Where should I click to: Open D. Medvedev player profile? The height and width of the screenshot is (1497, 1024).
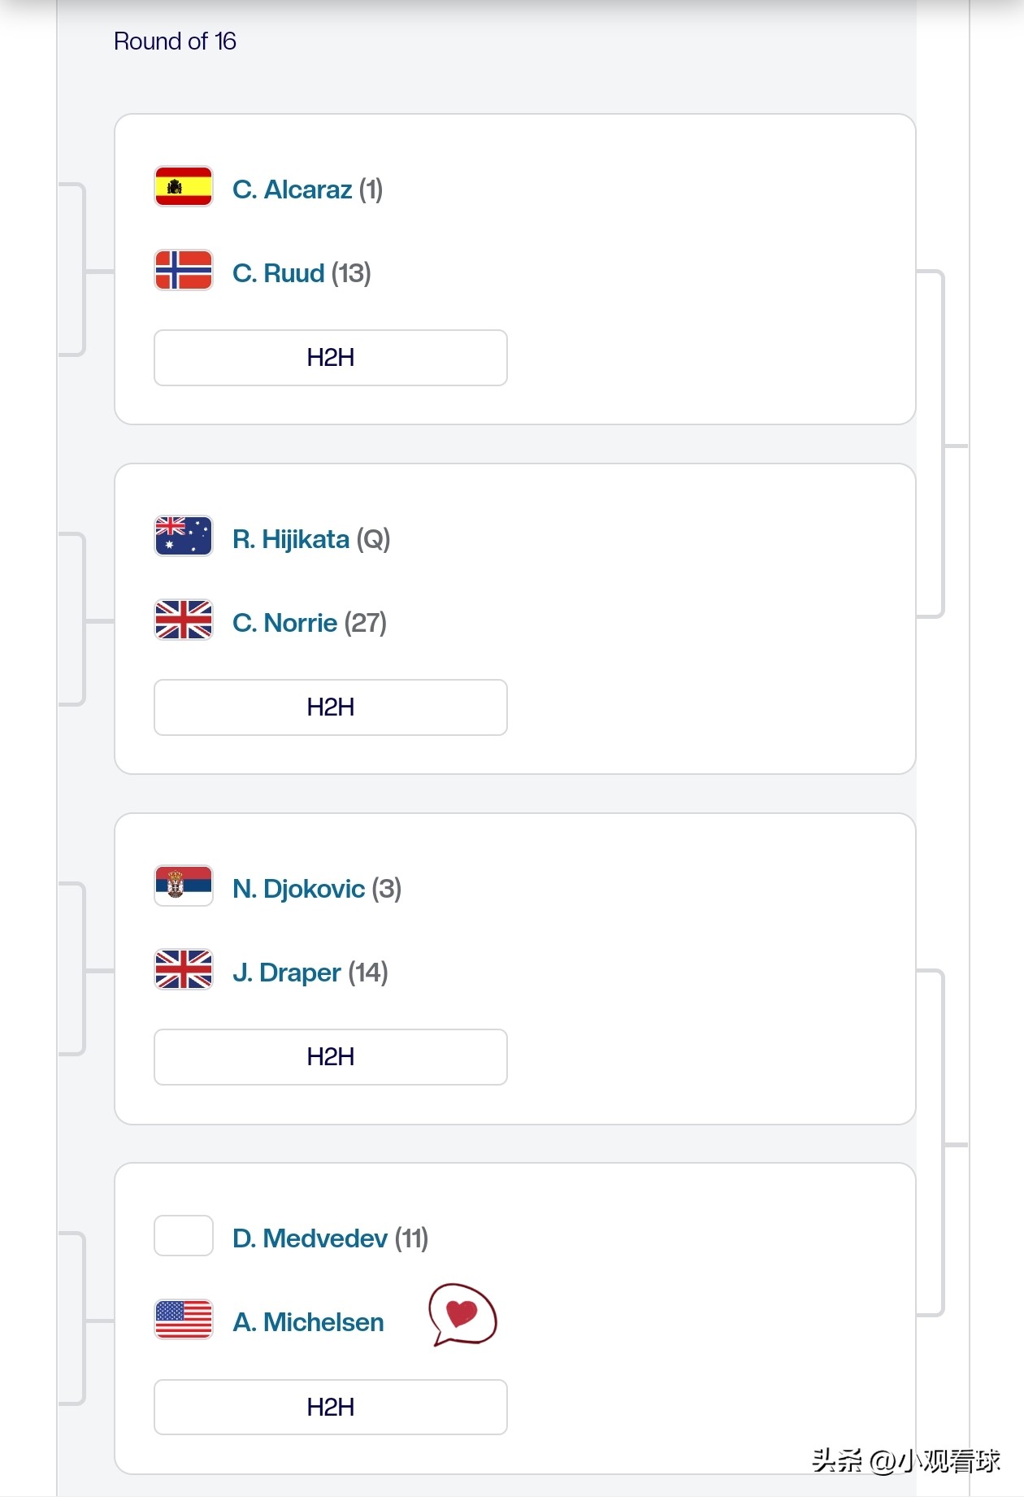click(310, 1238)
